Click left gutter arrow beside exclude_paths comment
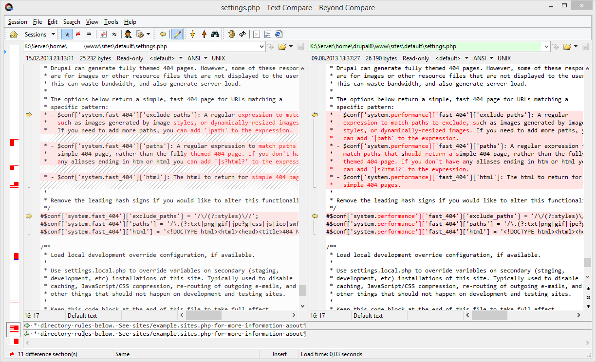The height and width of the screenshot is (362, 596). pyautogui.click(x=28, y=115)
